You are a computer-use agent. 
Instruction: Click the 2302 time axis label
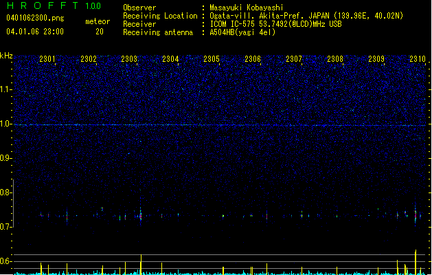click(89, 58)
